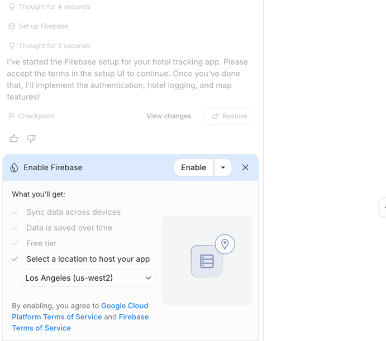Open the Los Angeles (us-west2) location dropdown
This screenshot has height=341, width=386.
coord(88,278)
